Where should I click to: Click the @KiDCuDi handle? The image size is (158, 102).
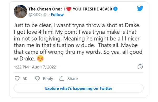tap(38, 15)
